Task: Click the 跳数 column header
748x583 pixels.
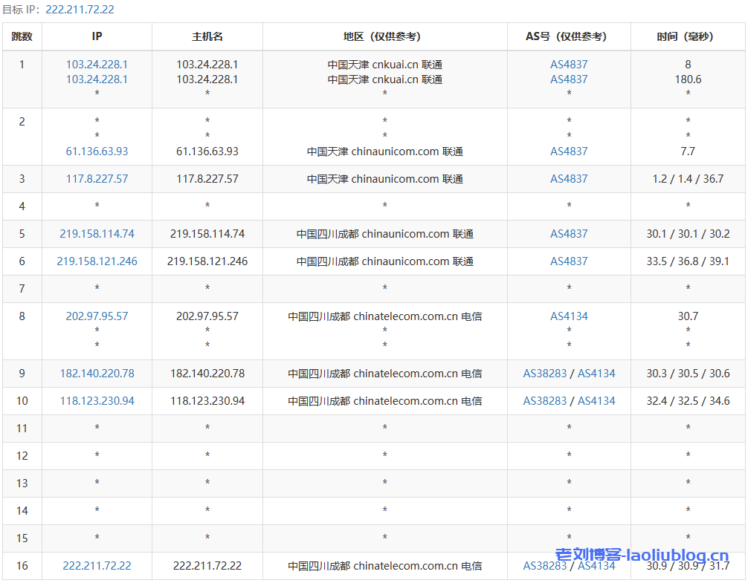Action: 22,36
